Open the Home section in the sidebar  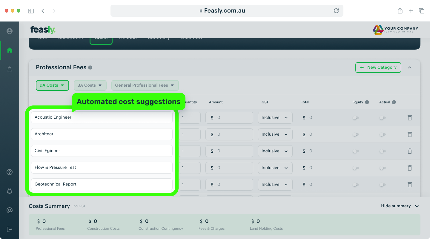[x=9, y=50]
